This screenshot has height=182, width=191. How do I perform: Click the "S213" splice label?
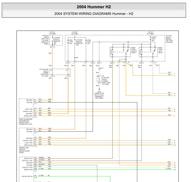(102, 68)
